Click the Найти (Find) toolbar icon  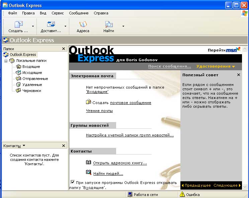click(109, 24)
